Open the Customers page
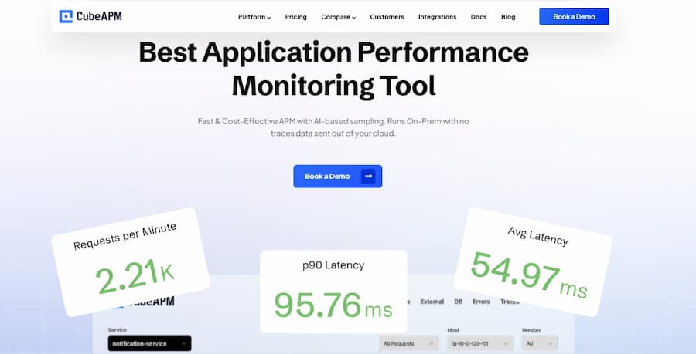696x354 pixels. click(x=387, y=17)
